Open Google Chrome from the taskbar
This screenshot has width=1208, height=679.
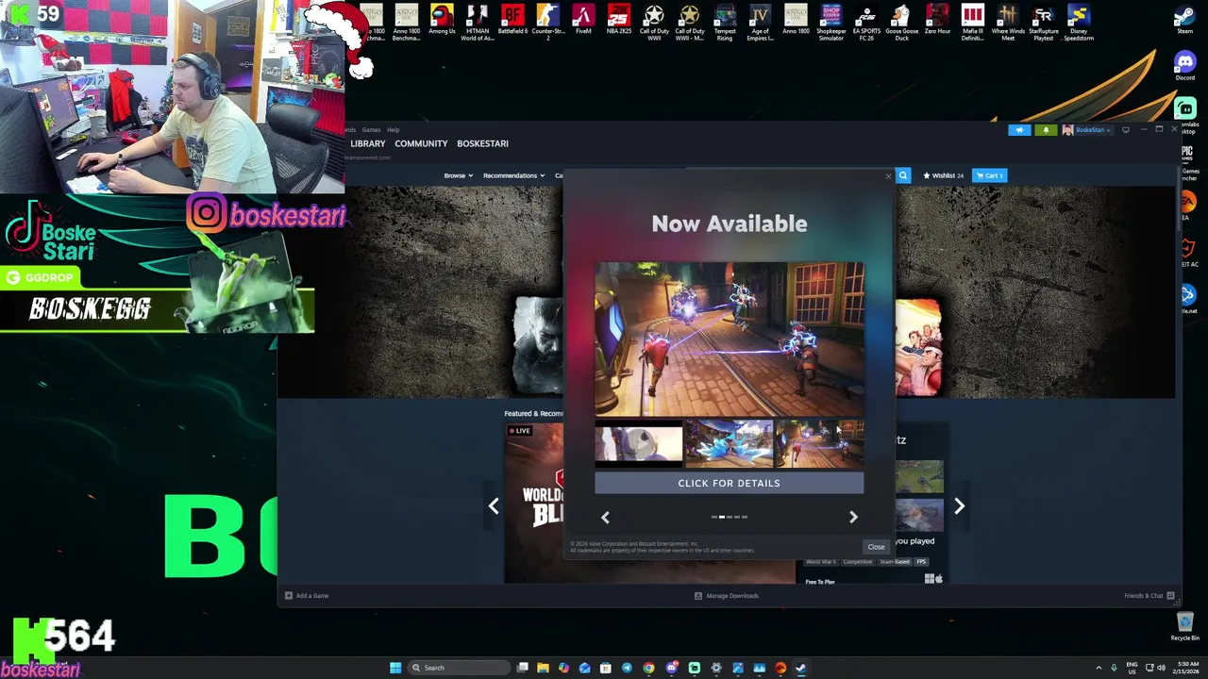(x=648, y=668)
